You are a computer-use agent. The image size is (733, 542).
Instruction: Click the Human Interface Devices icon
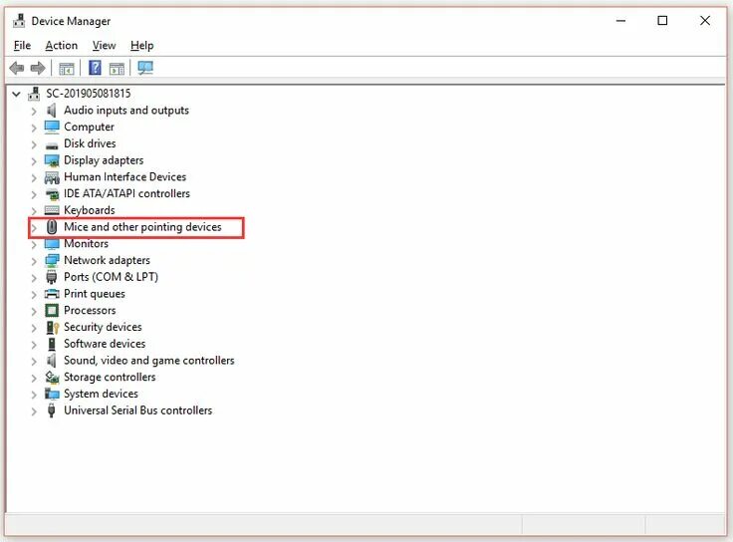(52, 177)
